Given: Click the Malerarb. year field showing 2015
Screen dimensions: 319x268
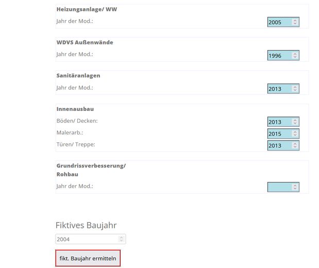Looking at the screenshot, I should coord(279,134).
